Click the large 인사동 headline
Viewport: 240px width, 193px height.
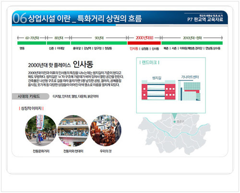tap(83, 64)
